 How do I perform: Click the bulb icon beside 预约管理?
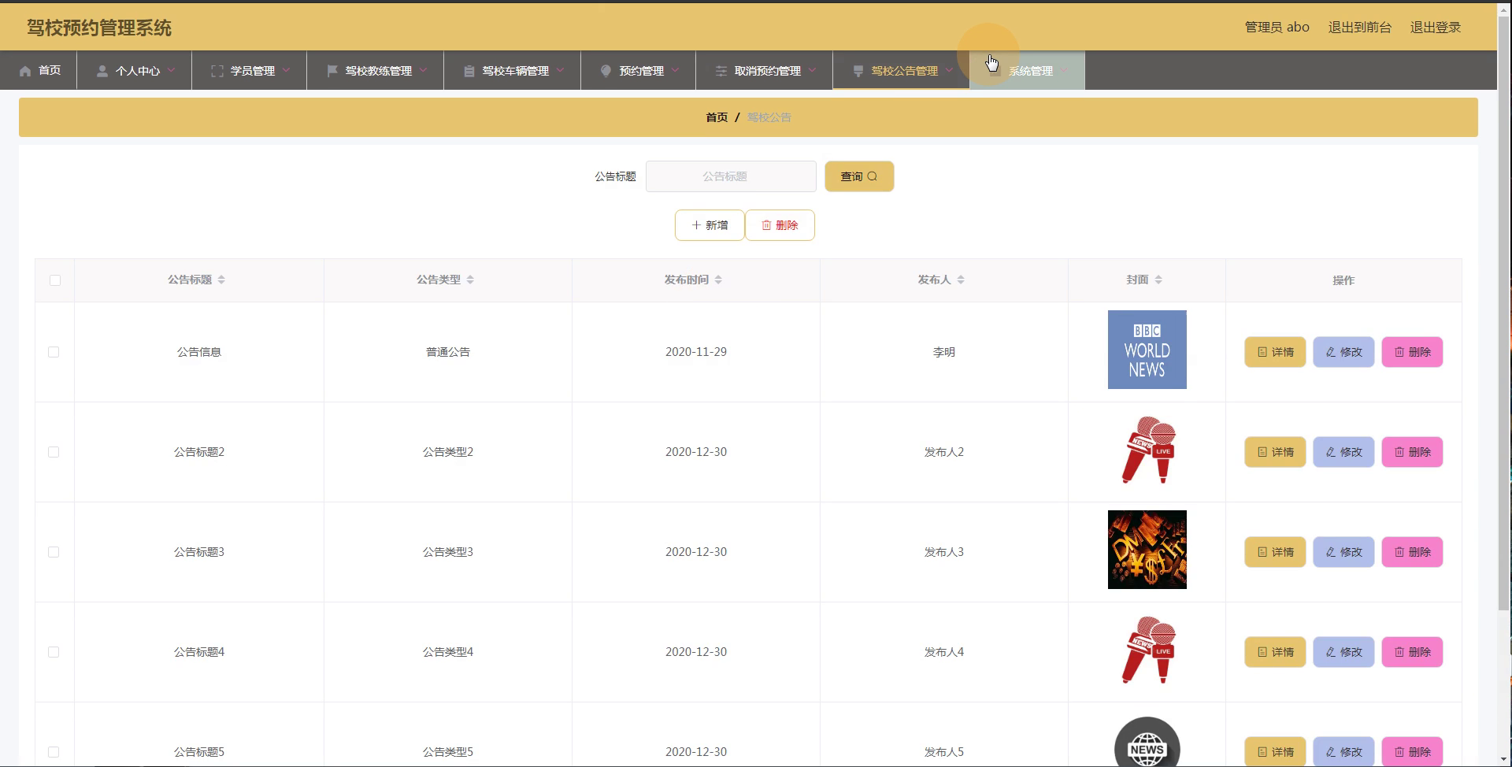click(606, 71)
